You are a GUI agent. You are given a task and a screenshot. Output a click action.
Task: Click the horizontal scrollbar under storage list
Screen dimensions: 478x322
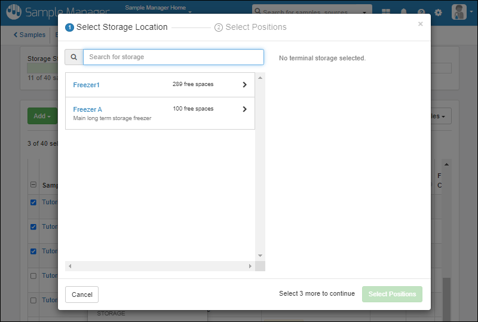click(x=160, y=266)
